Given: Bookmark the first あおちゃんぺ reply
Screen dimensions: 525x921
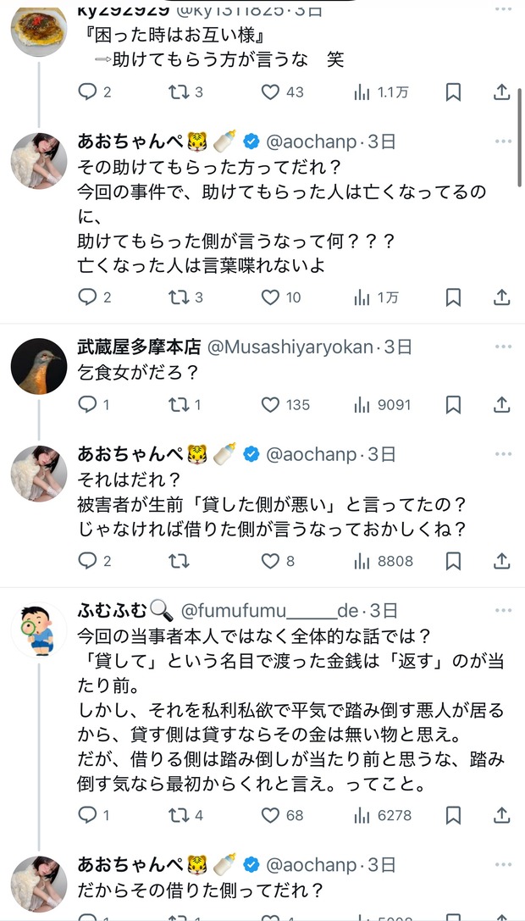Looking at the screenshot, I should (x=453, y=297).
